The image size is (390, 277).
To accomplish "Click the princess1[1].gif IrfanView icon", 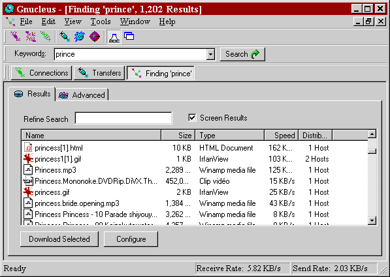I will pos(28,158).
